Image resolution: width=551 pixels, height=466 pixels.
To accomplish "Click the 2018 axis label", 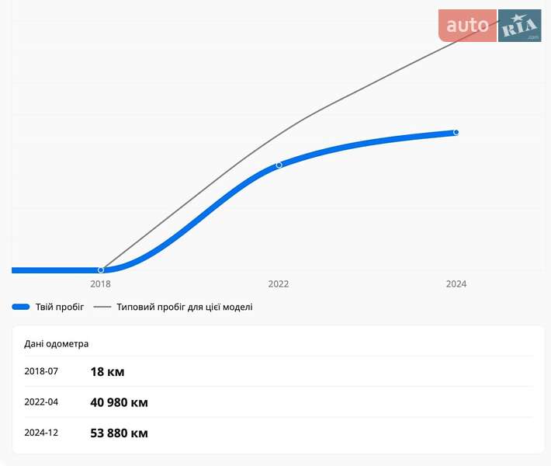I will coord(101,284).
